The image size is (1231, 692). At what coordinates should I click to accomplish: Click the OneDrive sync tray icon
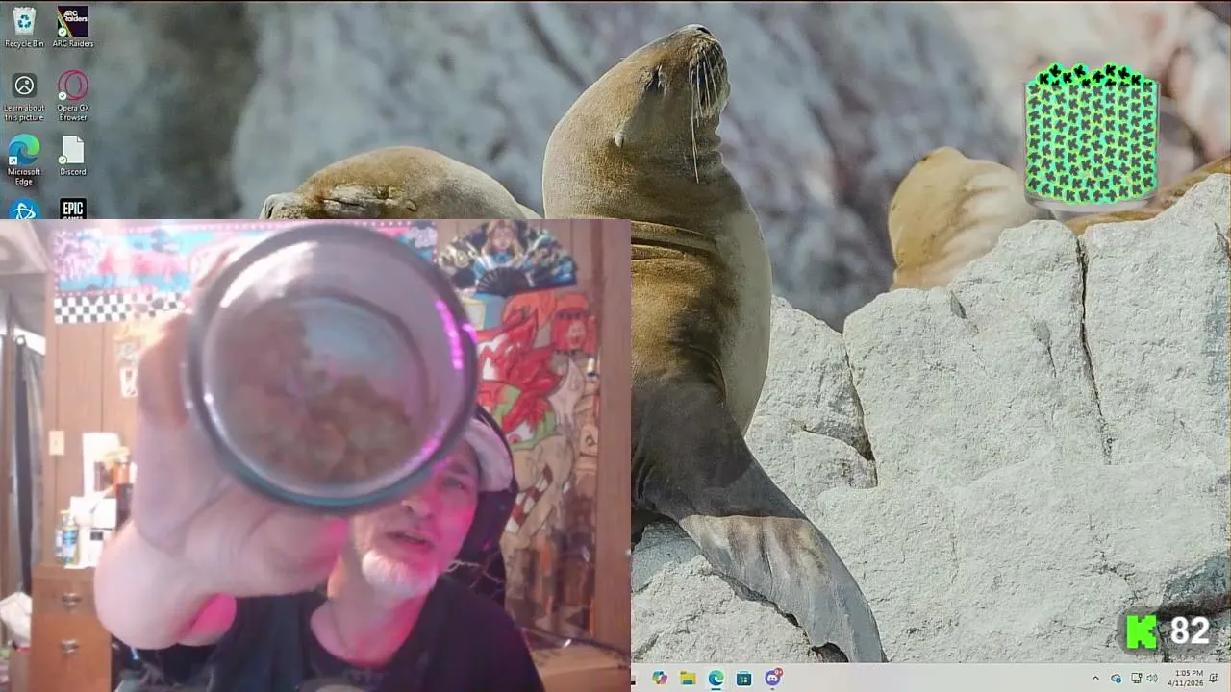click(1116, 679)
